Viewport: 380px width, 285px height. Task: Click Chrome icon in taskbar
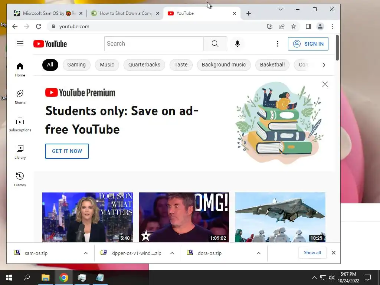pos(64,278)
